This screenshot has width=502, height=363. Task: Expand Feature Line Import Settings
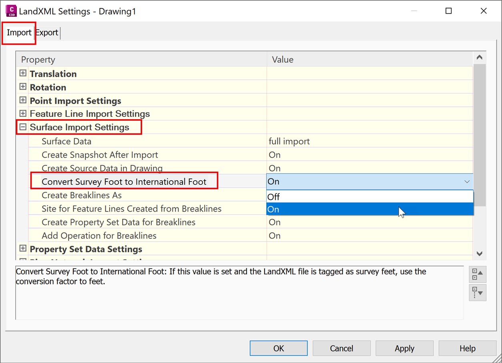23,114
